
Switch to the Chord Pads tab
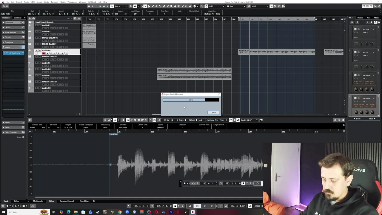(x=84, y=201)
